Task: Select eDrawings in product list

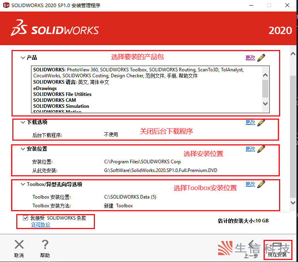Action: (45, 88)
